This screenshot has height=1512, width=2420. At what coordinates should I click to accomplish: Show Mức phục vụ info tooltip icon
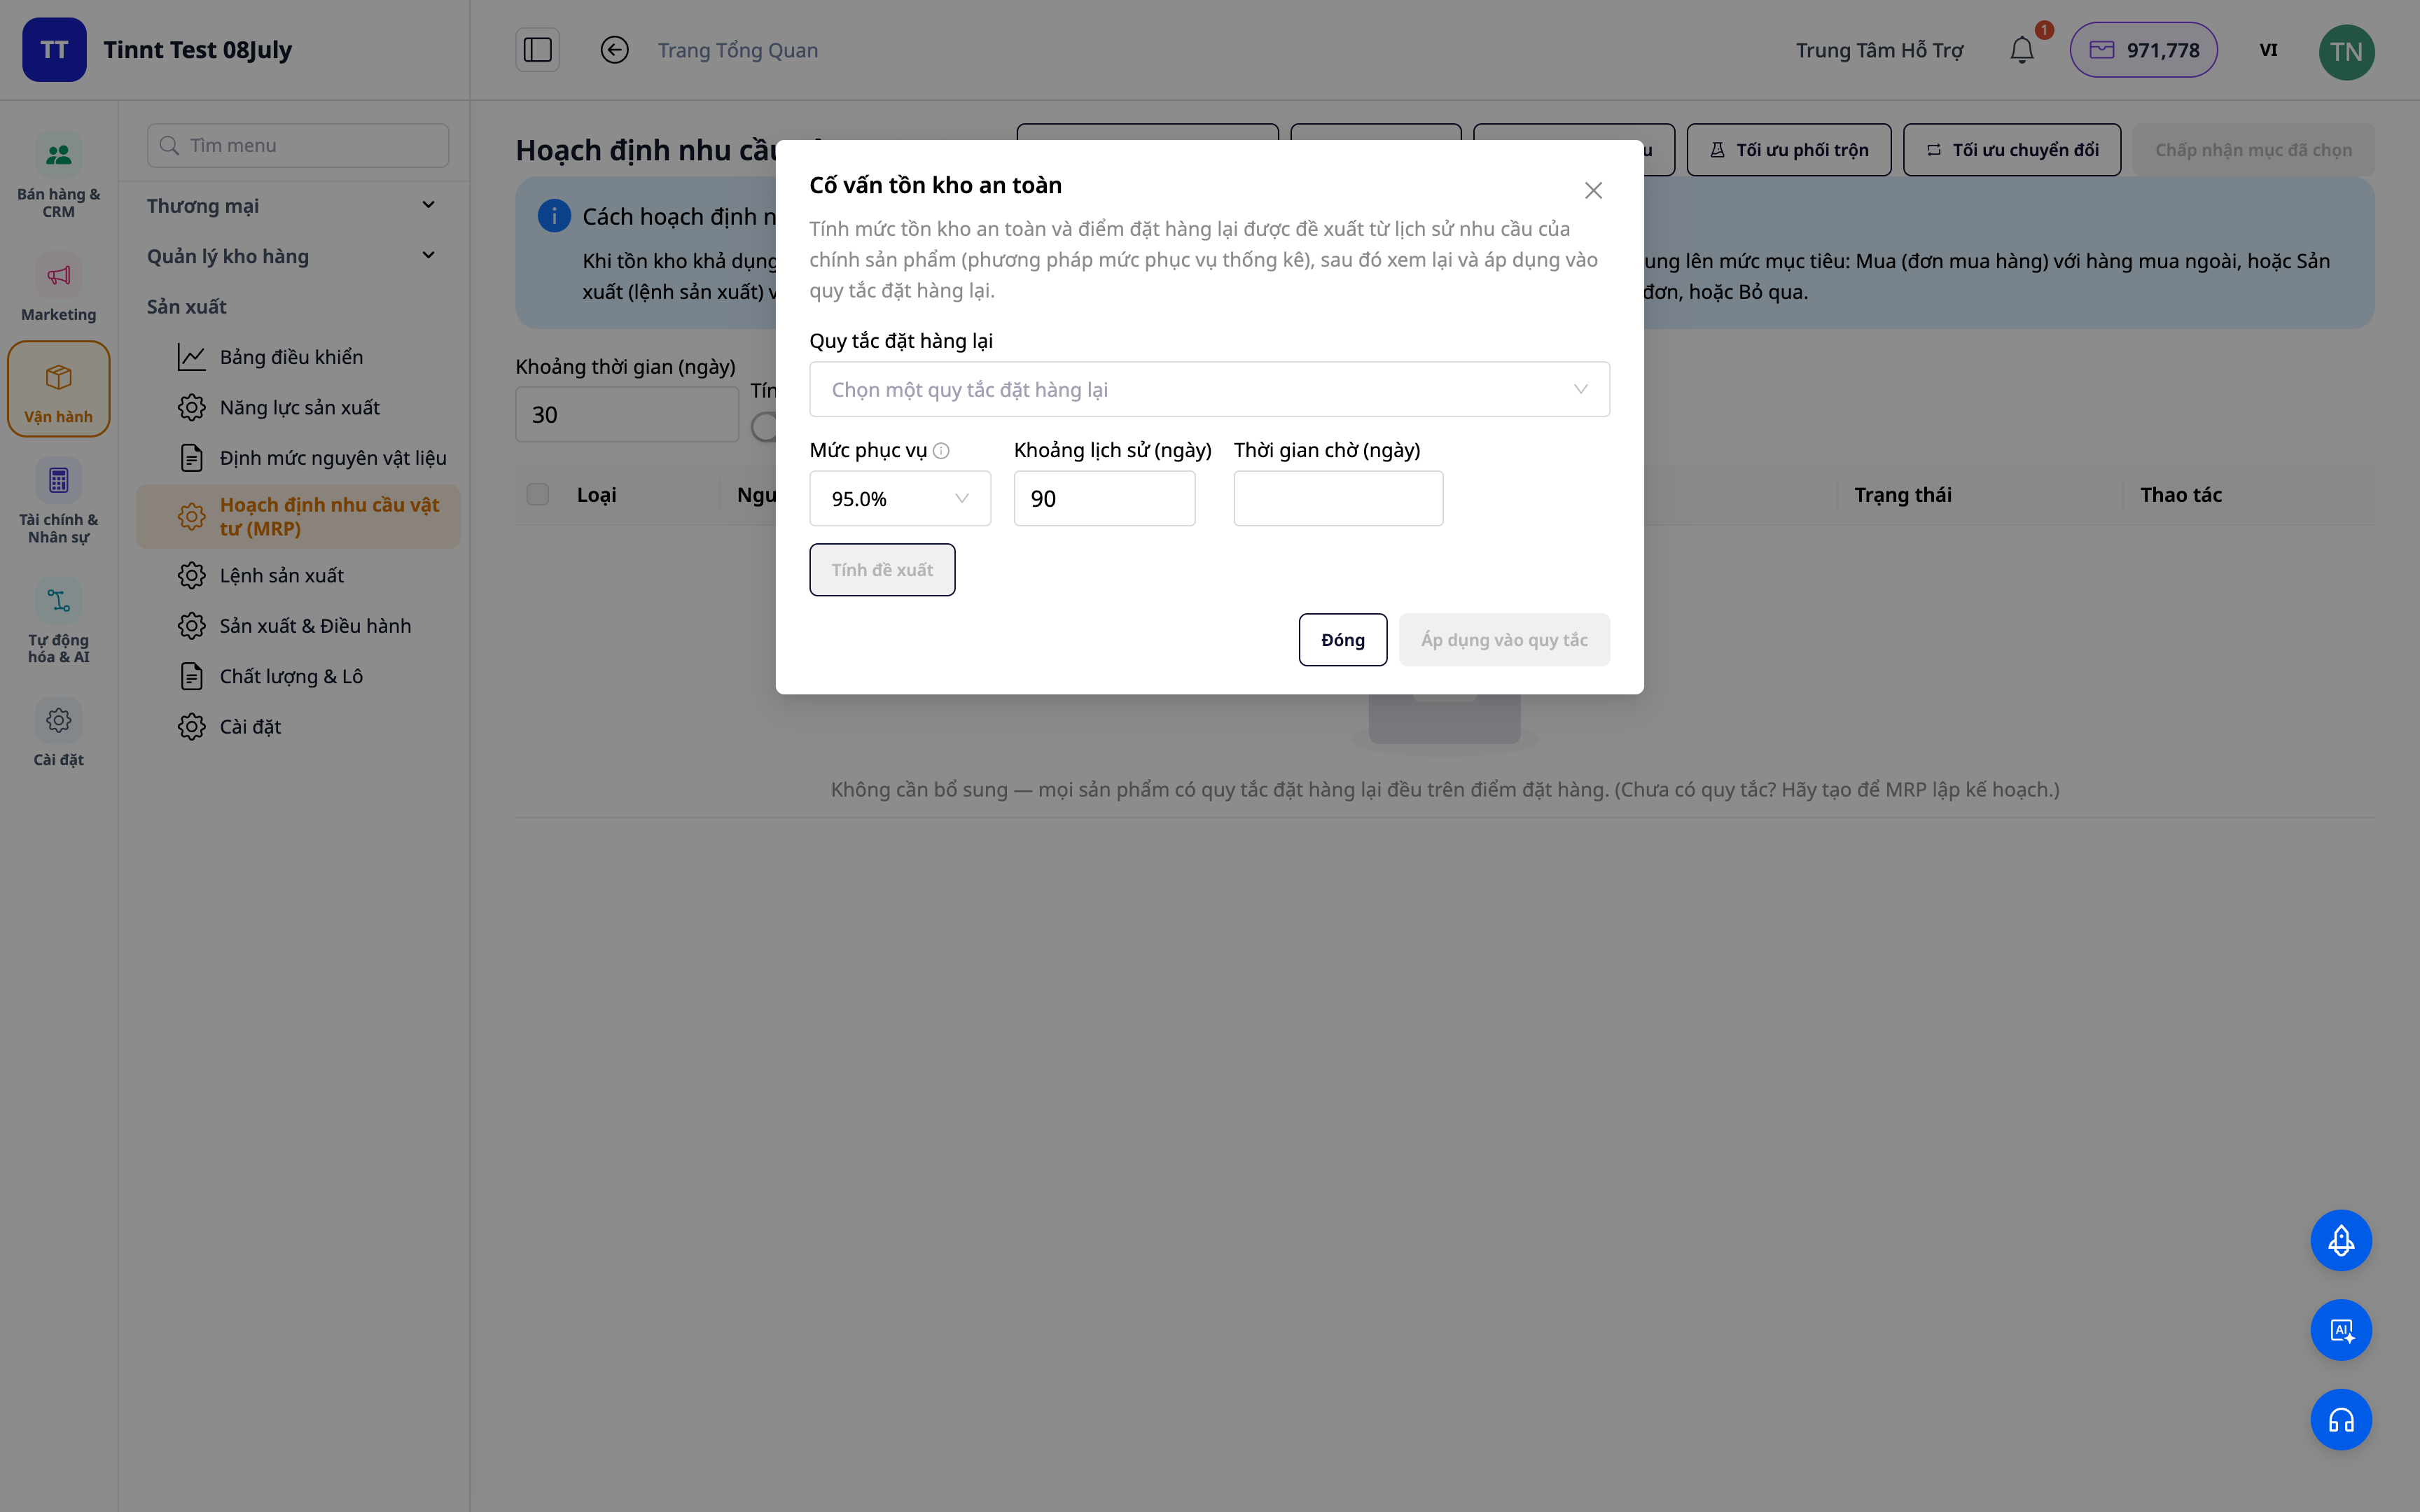(941, 451)
